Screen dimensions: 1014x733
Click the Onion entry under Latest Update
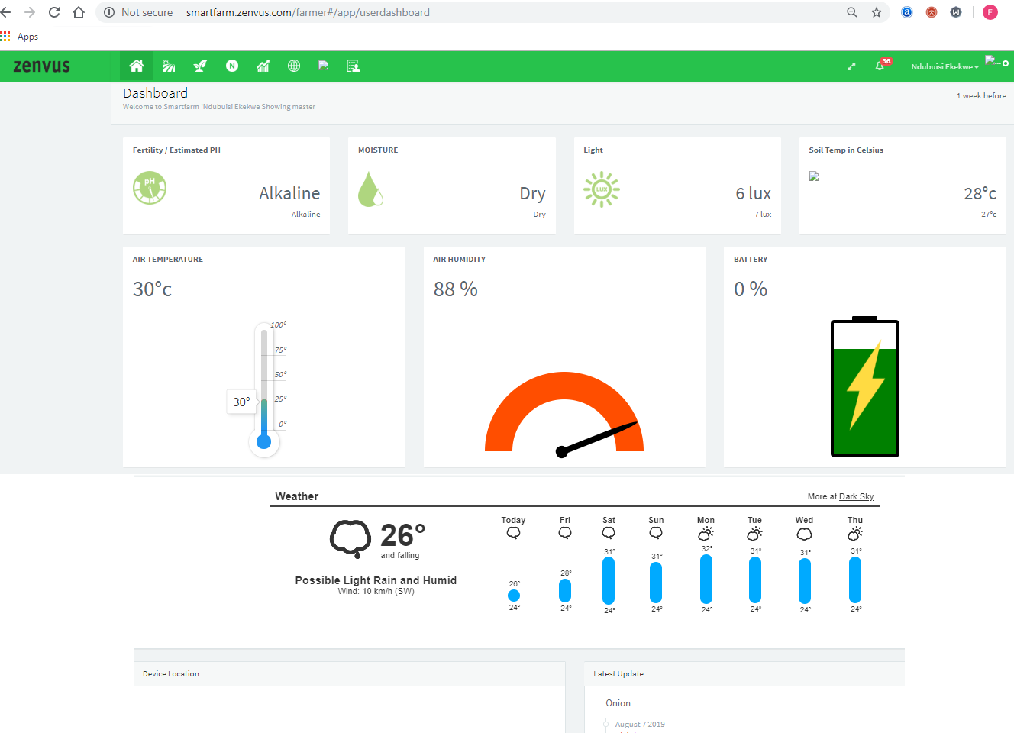click(618, 703)
